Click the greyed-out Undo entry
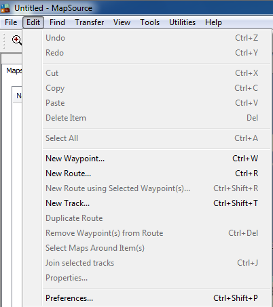Image resolution: width=273 pixels, height=307 pixels. [x=151, y=38]
